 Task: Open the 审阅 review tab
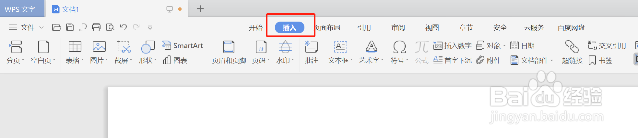(x=398, y=28)
